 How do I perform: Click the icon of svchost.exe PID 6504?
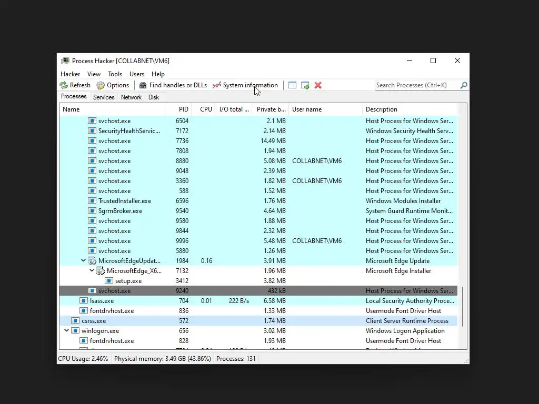point(92,120)
